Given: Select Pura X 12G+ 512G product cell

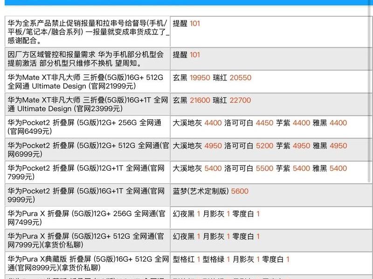Looking at the screenshot, I should (87, 240).
